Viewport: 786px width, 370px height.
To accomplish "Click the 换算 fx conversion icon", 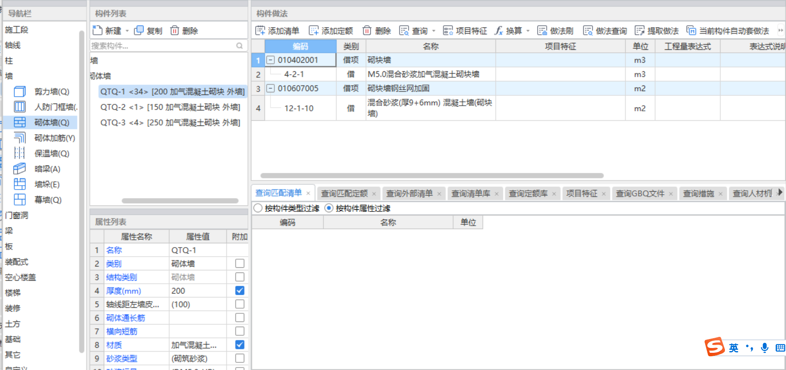I will pos(499,31).
